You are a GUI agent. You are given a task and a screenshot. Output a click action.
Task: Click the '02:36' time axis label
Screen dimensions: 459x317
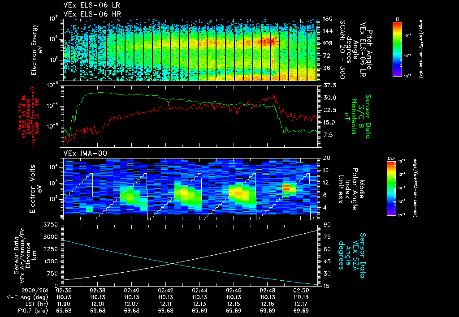tap(64, 291)
